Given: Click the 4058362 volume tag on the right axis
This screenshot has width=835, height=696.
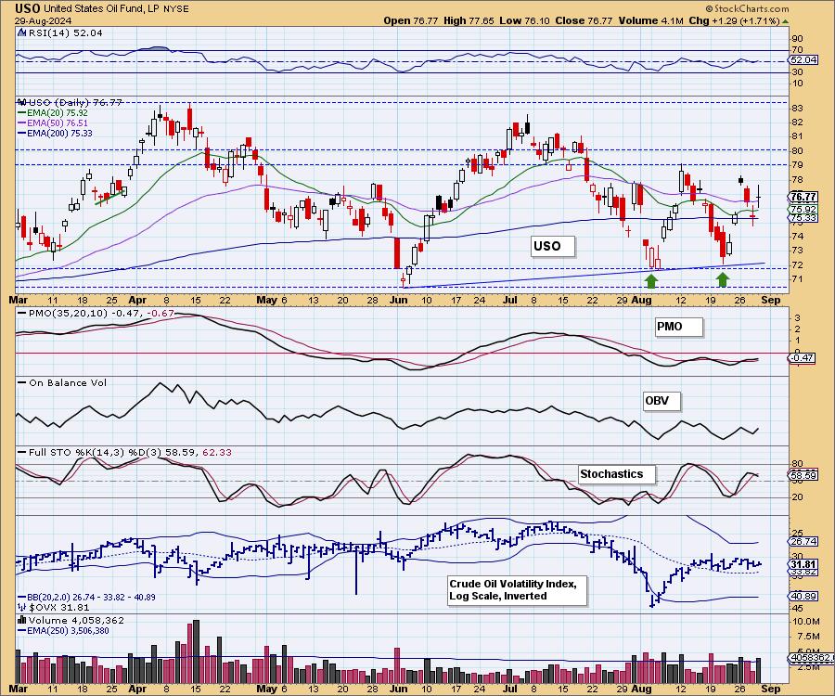Looking at the screenshot, I should (x=811, y=658).
